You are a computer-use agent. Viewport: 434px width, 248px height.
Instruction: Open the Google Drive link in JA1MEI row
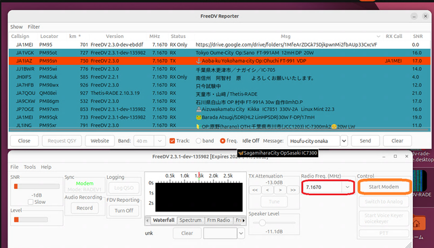click(x=286, y=45)
